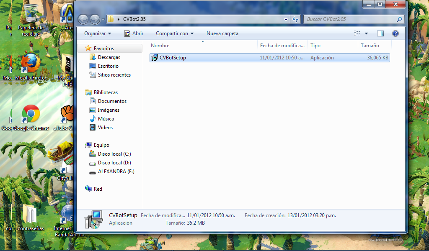
Task: Expand the change-view options dropdown arrow
Action: pos(366,33)
